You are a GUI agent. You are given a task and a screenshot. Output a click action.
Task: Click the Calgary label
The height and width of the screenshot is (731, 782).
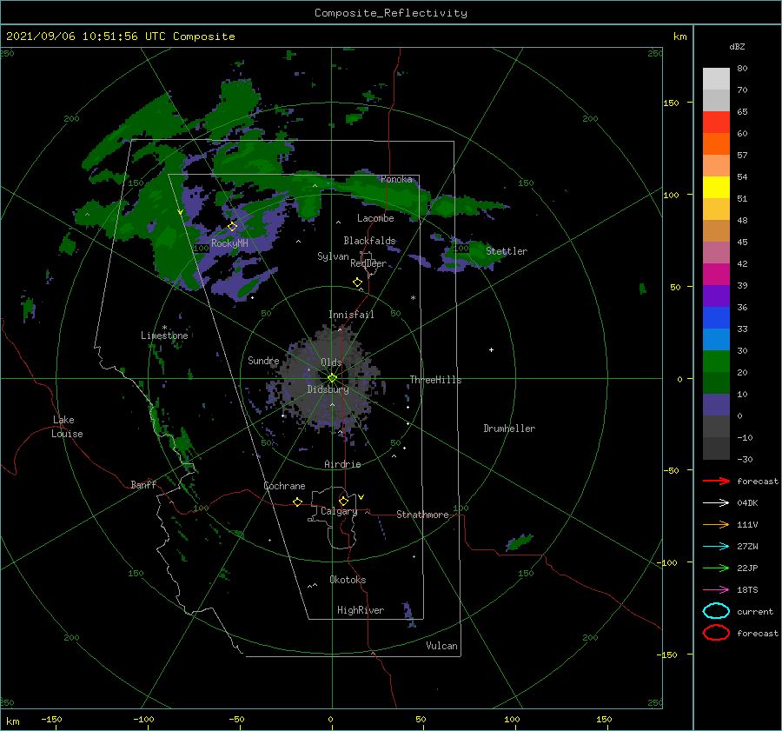pos(339,511)
